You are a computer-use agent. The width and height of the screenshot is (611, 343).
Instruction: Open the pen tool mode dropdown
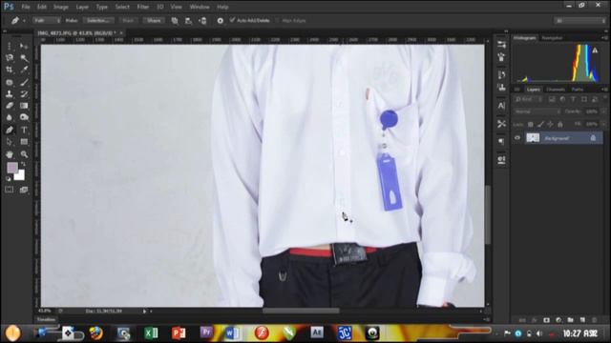47,21
